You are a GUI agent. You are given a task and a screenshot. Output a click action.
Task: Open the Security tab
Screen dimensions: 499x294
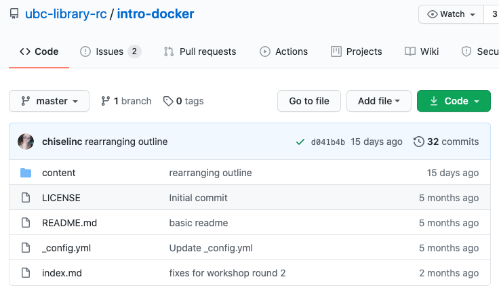[480, 51]
